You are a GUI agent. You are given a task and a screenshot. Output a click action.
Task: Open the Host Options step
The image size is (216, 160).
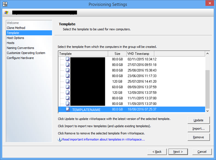[16, 38]
